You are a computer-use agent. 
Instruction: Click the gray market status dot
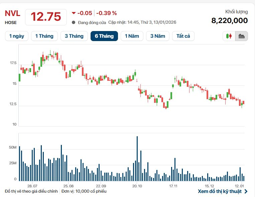(x=74, y=22)
